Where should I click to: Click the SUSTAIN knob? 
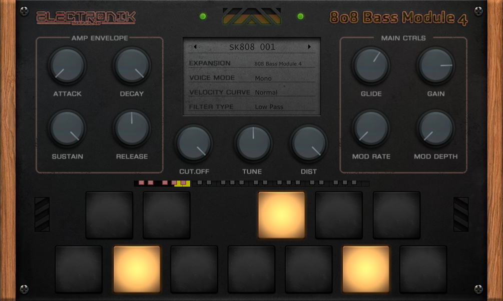tap(67, 128)
